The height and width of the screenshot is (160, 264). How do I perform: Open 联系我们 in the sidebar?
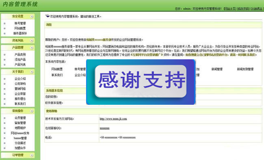coord(20,104)
